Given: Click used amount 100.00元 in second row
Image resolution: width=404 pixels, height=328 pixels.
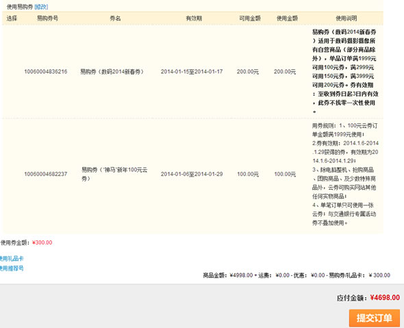Looking at the screenshot, I should click(x=285, y=174).
